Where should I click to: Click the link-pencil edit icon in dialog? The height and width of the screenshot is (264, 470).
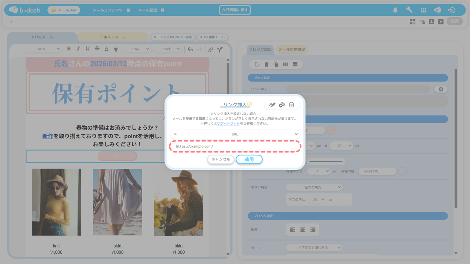(x=272, y=105)
